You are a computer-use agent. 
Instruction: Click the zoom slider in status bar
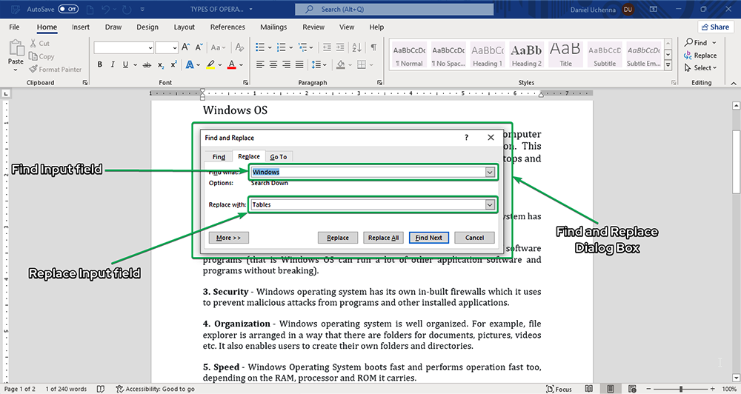pos(680,389)
